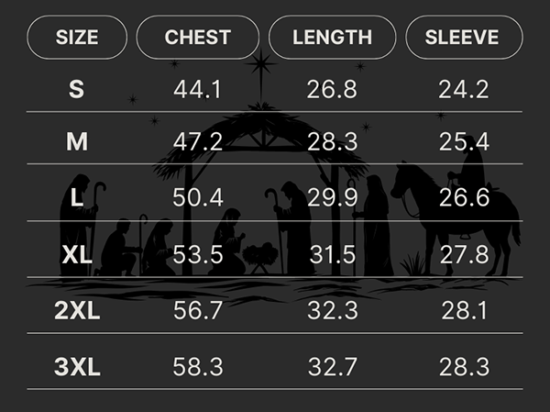This screenshot has height=412, width=550.
Task: Click the CHEST header pill
Action: pyautogui.click(x=198, y=38)
